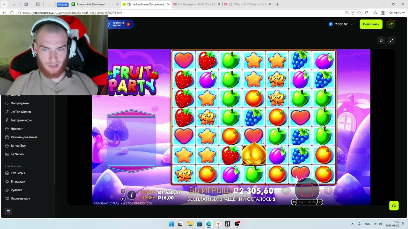Open the Турбина Удачи promo
Viewport: 408px width, 229px height.
(x=120, y=24)
